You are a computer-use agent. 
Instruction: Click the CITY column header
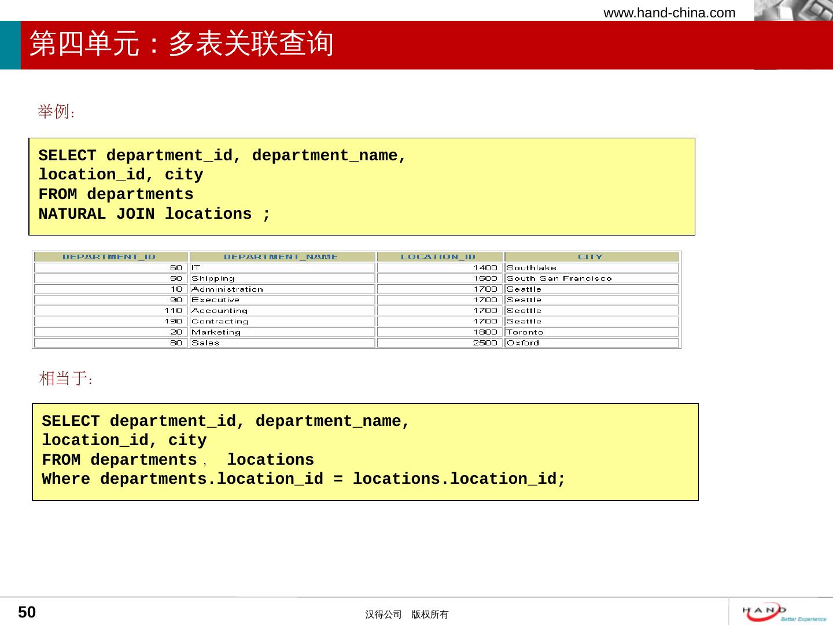pos(590,257)
